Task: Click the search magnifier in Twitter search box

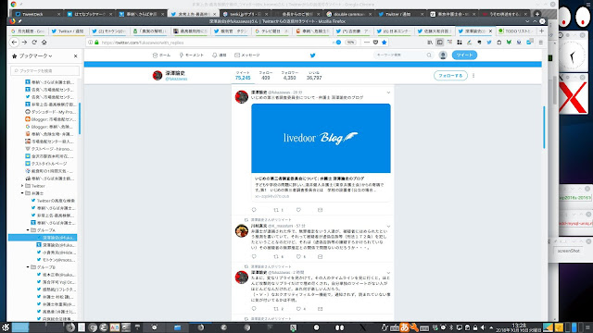Action: point(429,55)
